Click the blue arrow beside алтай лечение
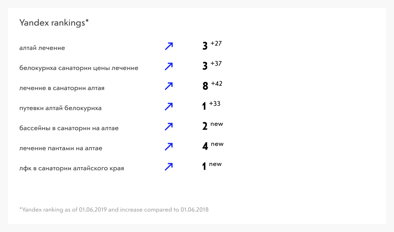 click(169, 46)
